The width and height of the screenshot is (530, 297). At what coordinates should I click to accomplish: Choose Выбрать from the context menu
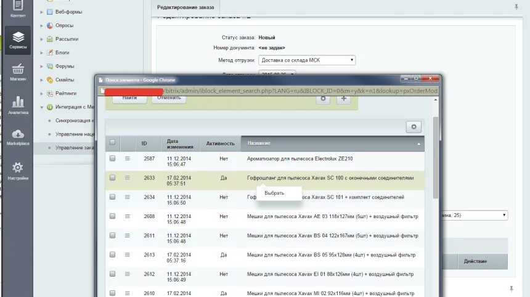(274, 193)
